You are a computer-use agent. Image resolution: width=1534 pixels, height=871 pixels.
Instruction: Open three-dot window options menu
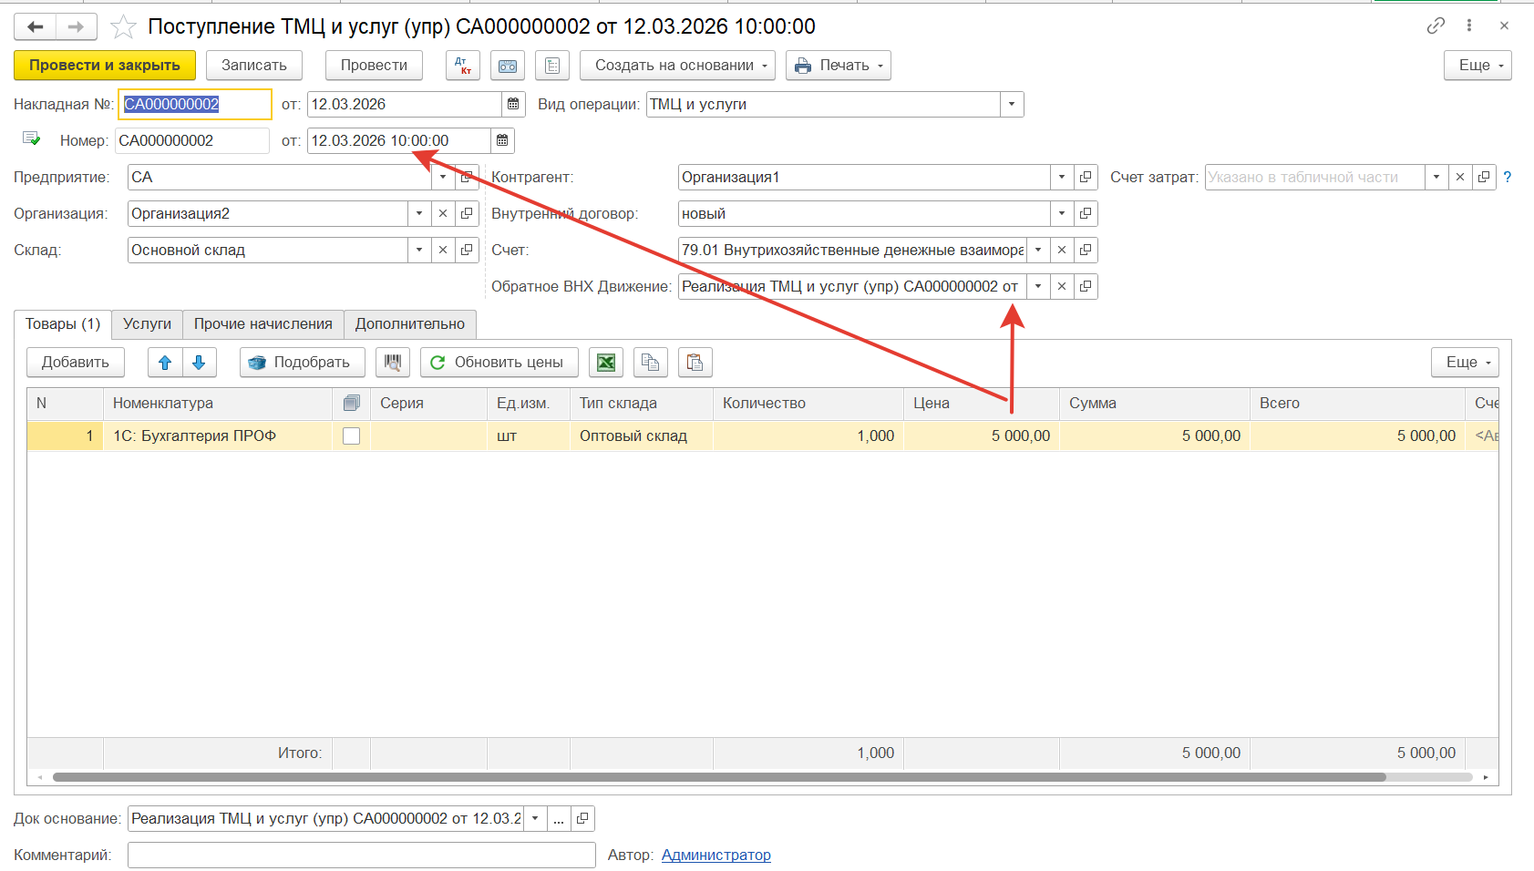[1469, 26]
